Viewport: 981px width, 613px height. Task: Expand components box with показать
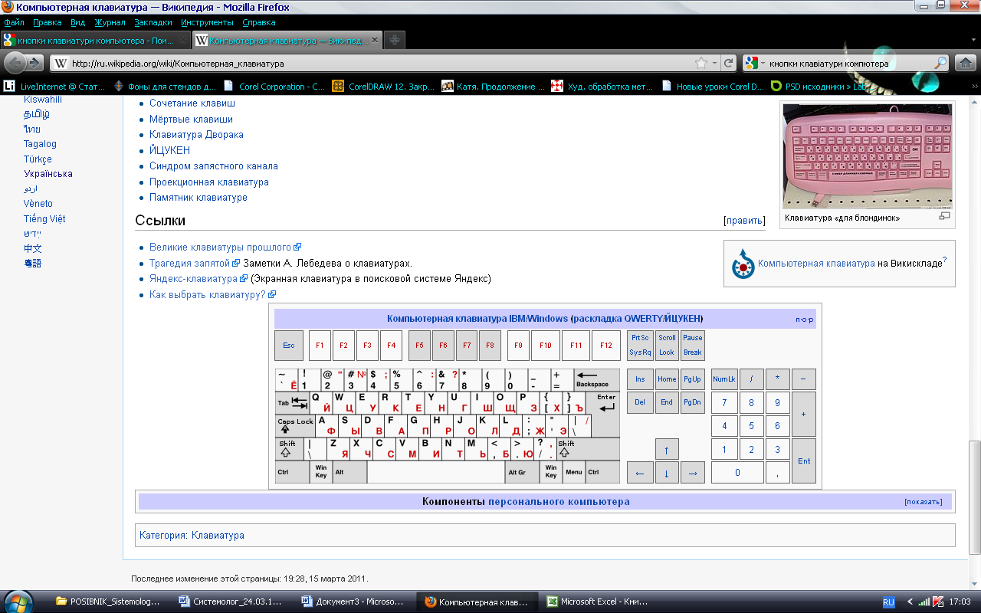(x=923, y=502)
